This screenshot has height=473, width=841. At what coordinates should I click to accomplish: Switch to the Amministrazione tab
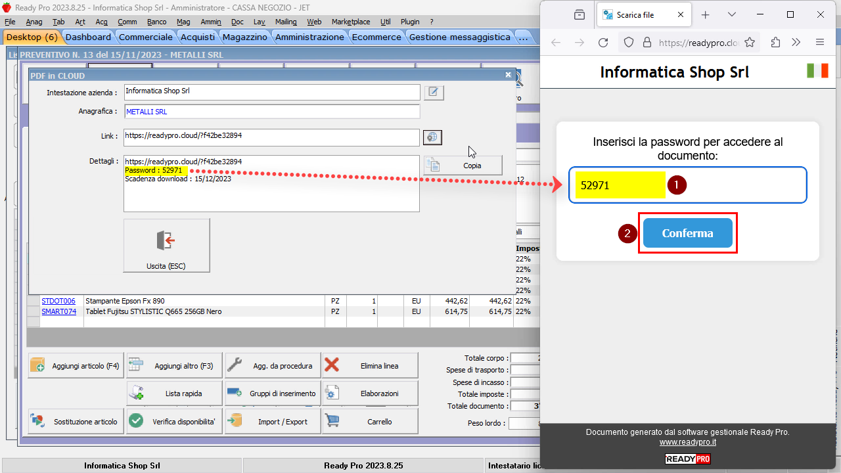[x=309, y=37]
